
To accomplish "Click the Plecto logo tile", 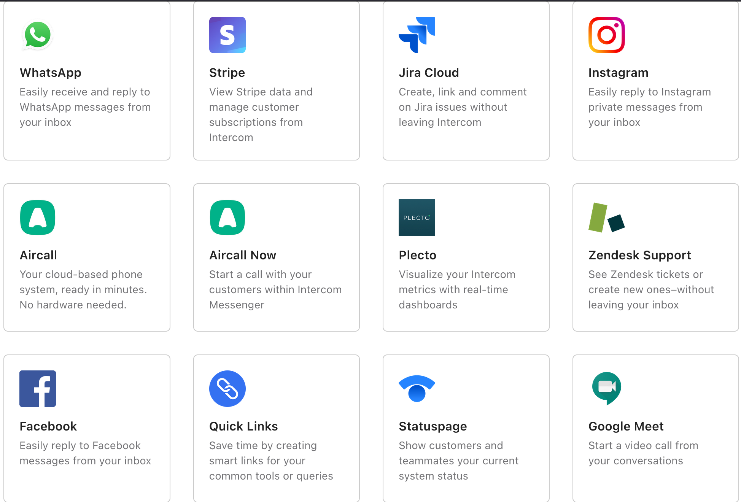I will [x=417, y=218].
